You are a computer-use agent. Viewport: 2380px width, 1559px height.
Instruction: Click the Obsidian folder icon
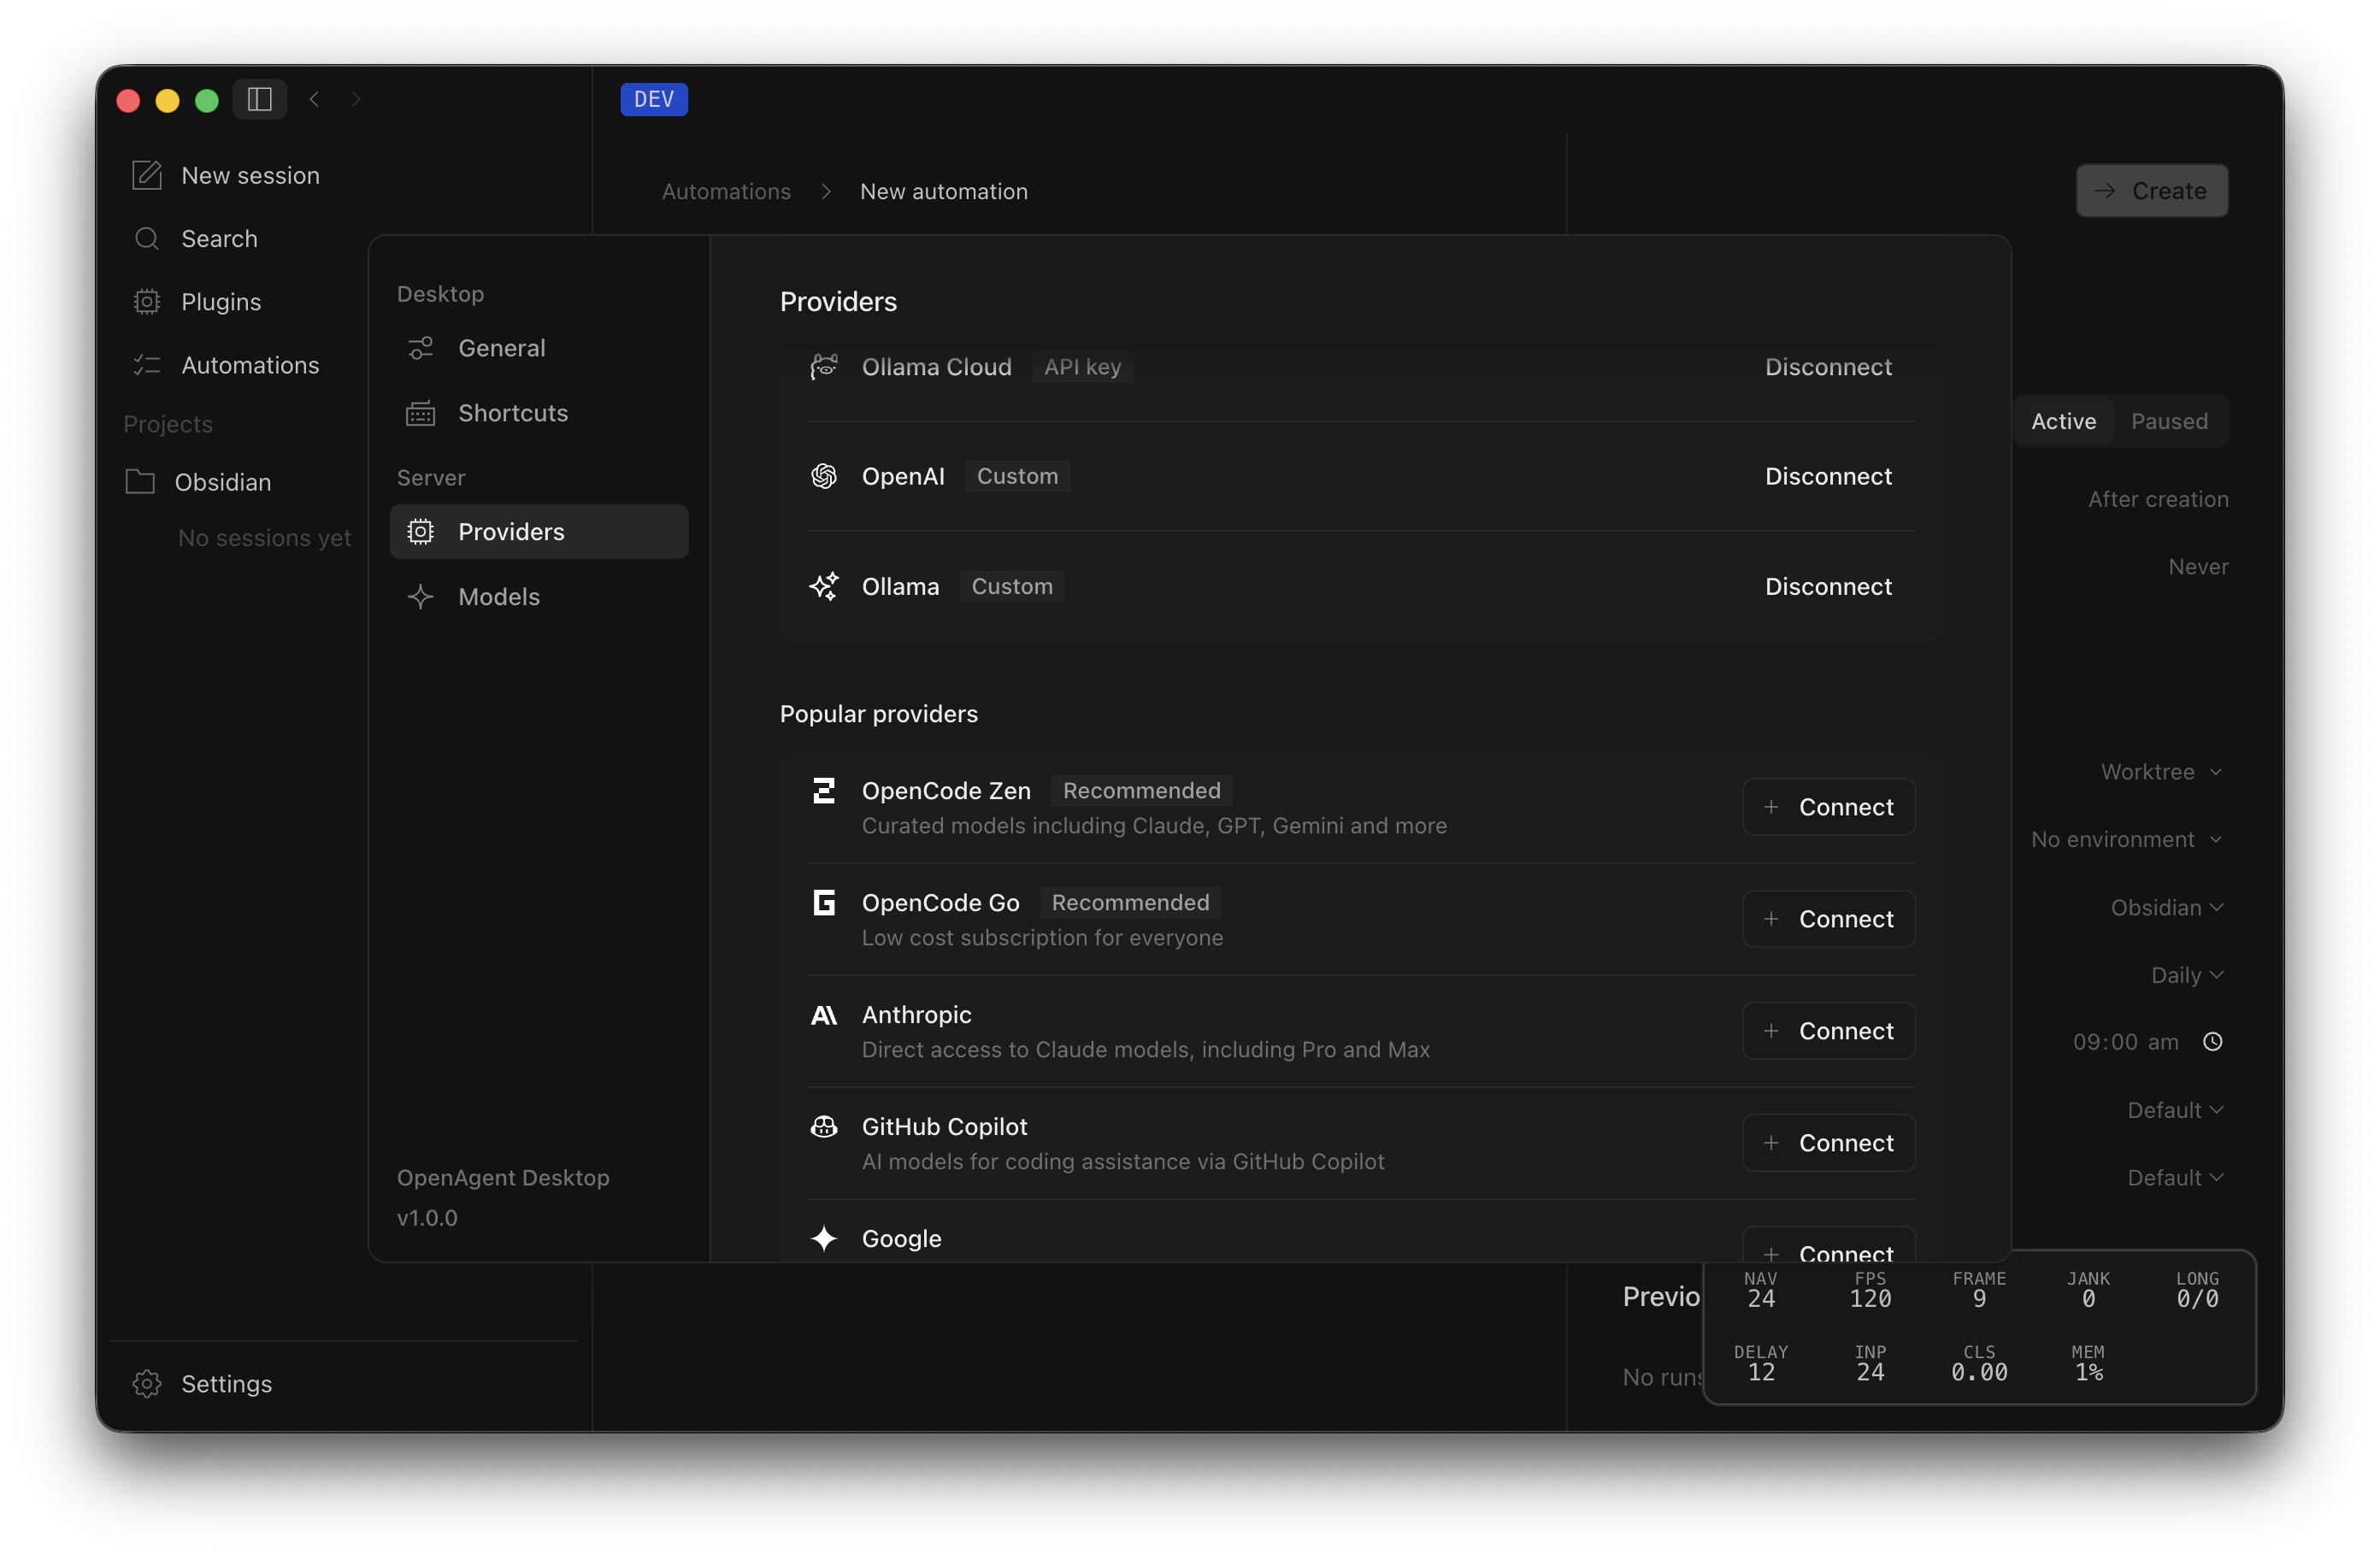(140, 482)
